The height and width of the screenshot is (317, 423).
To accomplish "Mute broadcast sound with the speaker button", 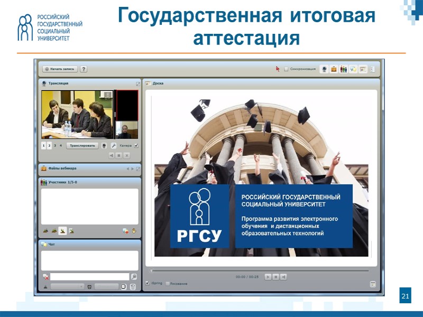I will pyautogui.click(x=112, y=155).
